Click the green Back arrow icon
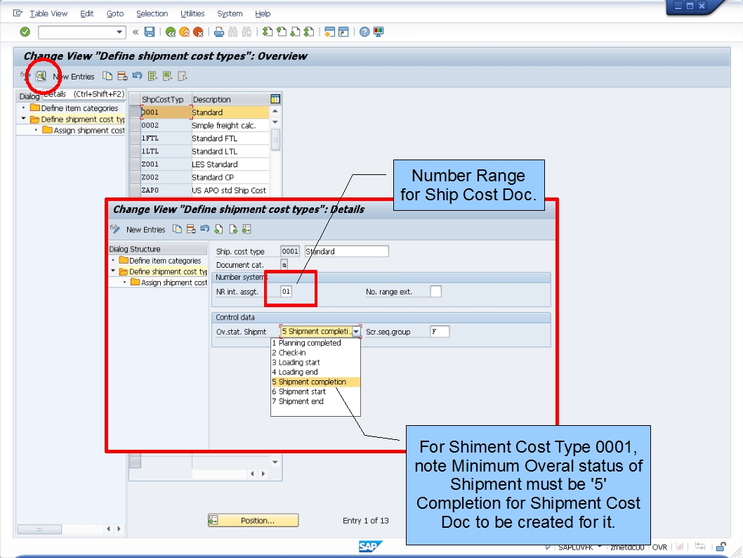This screenshot has width=743, height=558. (171, 31)
